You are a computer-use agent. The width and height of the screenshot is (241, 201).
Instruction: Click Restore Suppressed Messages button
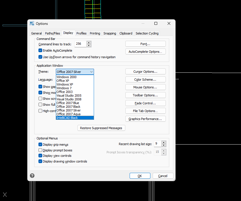pyautogui.click(x=101, y=128)
